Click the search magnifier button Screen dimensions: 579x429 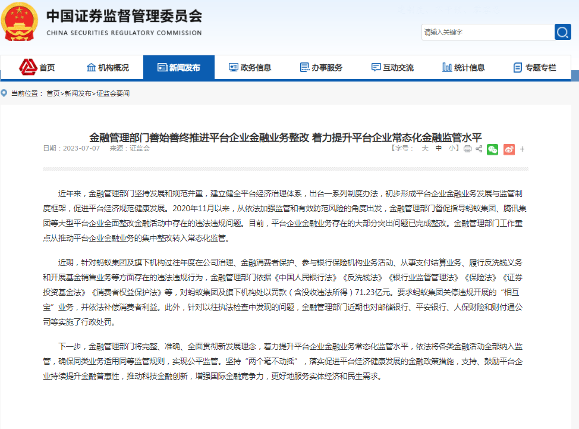tap(562, 32)
